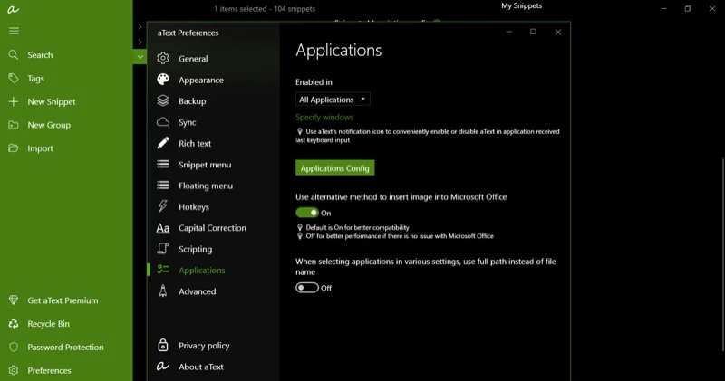Click the Appearance palette icon
Screen dimensions: 725x381
[x=163, y=80]
